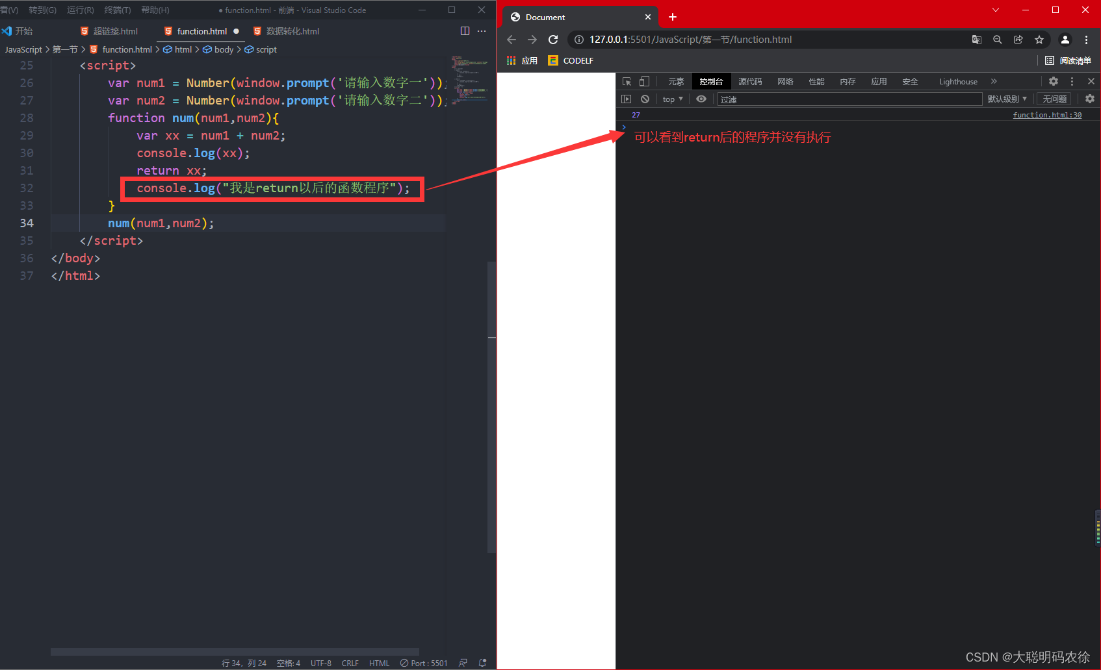Image resolution: width=1101 pixels, height=670 pixels.
Task: Click the CODELF bookmark icon on bookmarks bar
Action: [552, 60]
